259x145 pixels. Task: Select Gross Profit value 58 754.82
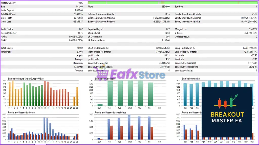[78, 18]
